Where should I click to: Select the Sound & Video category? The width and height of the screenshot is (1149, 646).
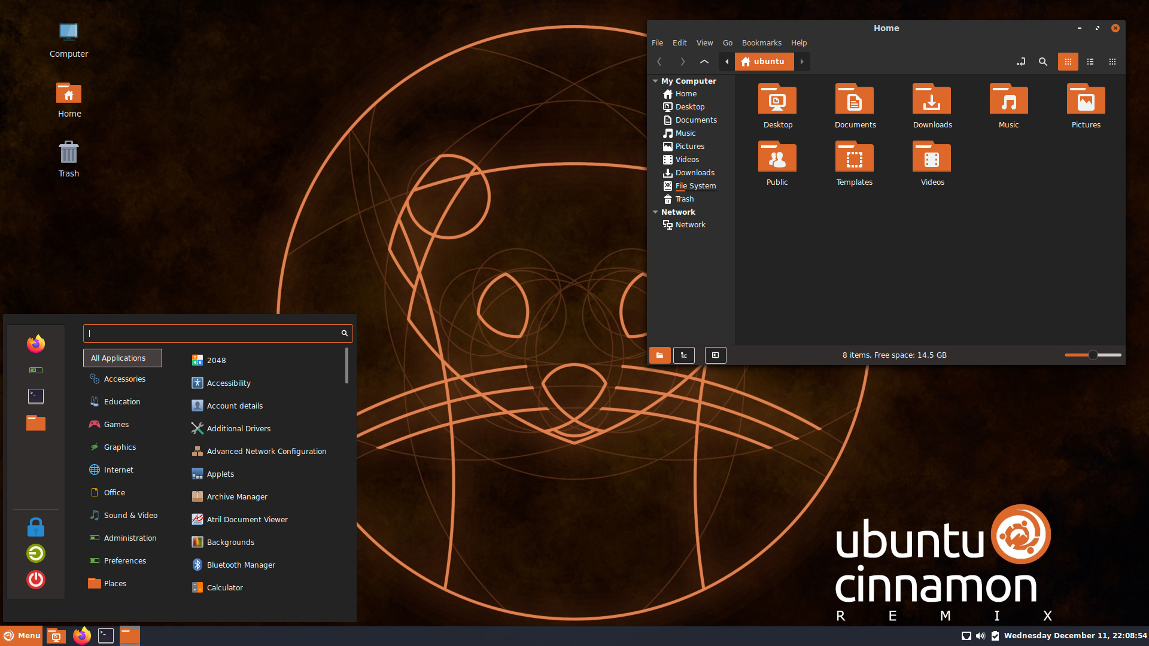pyautogui.click(x=123, y=516)
